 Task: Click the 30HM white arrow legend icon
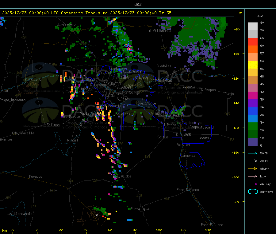point(253,161)
